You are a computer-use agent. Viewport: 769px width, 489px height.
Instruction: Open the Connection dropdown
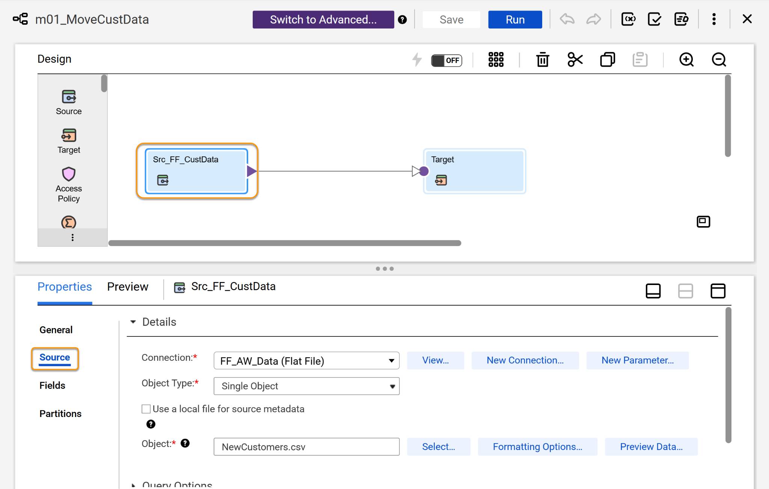306,361
